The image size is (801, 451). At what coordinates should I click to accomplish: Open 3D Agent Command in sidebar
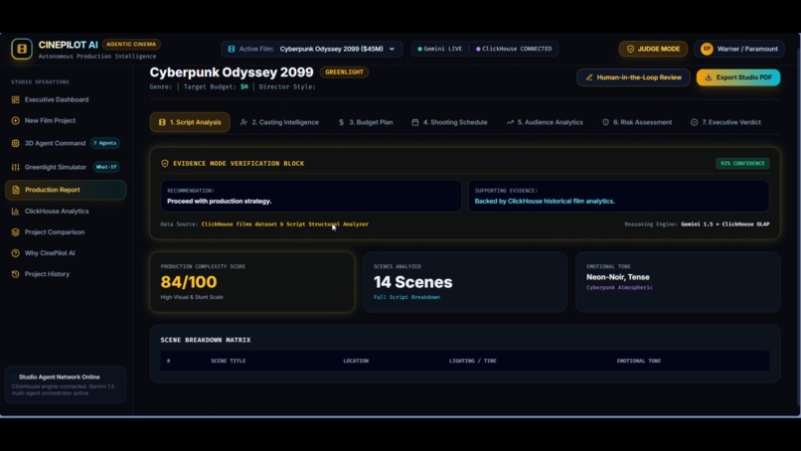pos(66,143)
